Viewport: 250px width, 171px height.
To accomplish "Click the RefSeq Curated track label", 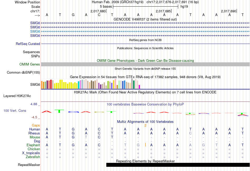I will (x=28, y=44).
